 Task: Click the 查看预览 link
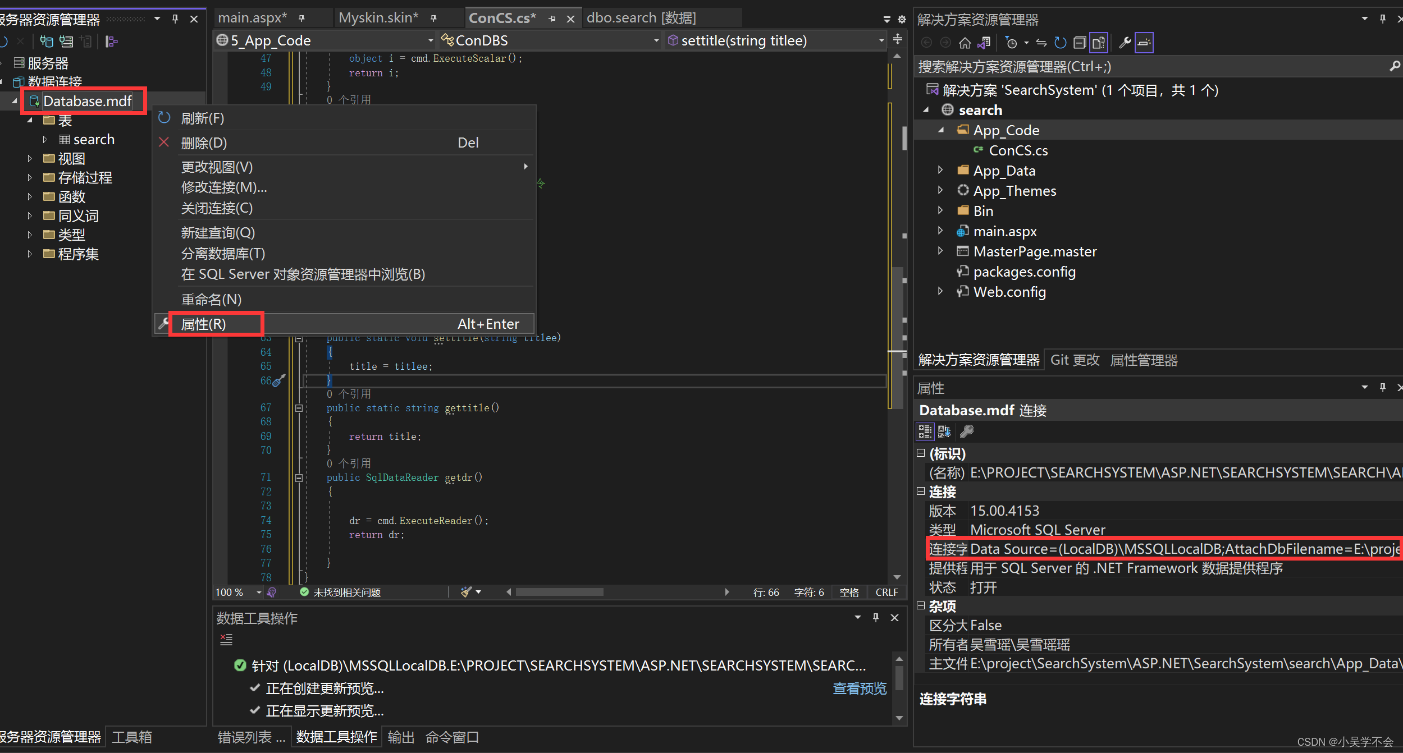pos(859,688)
